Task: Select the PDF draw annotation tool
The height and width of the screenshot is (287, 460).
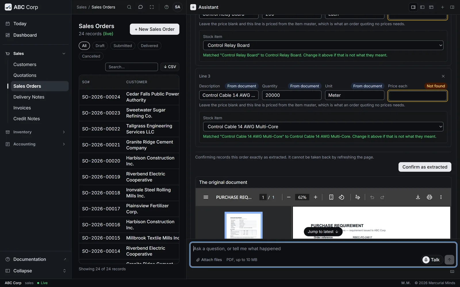Action: click(358, 197)
